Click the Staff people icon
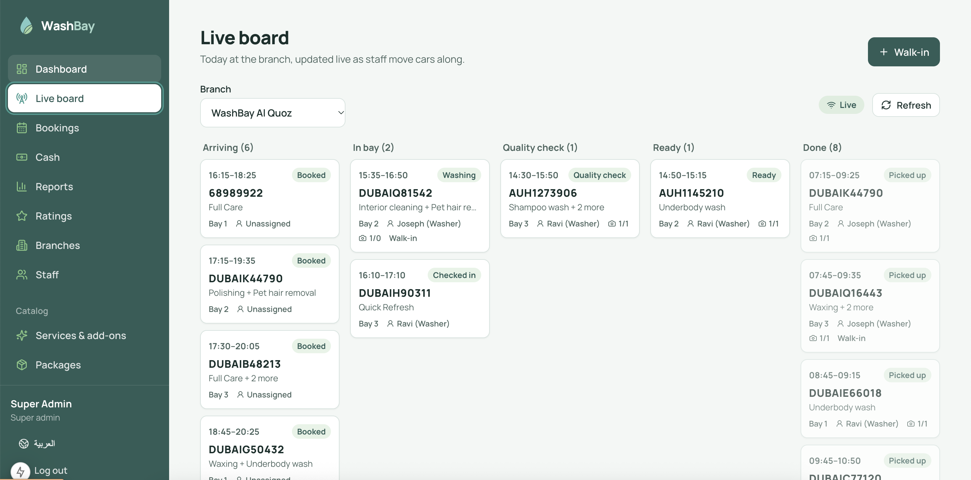Viewport: 971px width, 480px height. click(22, 275)
